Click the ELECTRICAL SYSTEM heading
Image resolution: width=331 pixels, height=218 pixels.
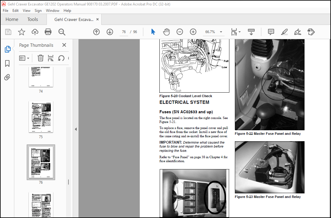tap(184, 102)
